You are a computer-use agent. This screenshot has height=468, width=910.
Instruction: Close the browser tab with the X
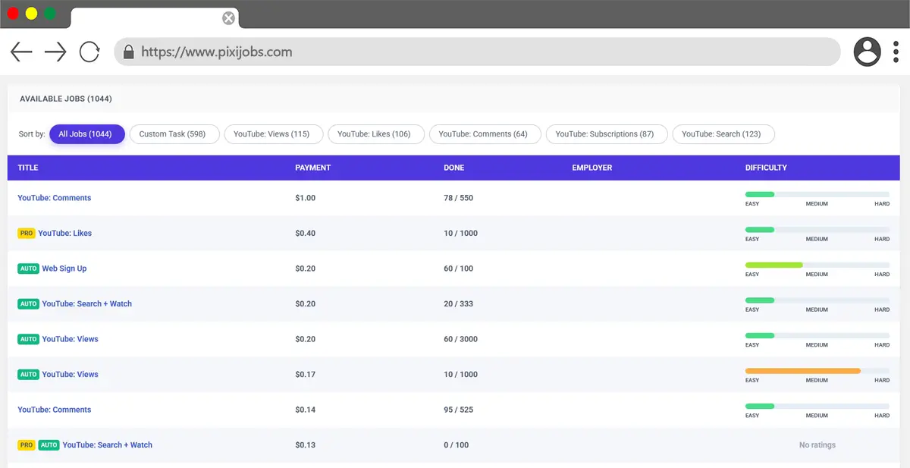point(228,18)
